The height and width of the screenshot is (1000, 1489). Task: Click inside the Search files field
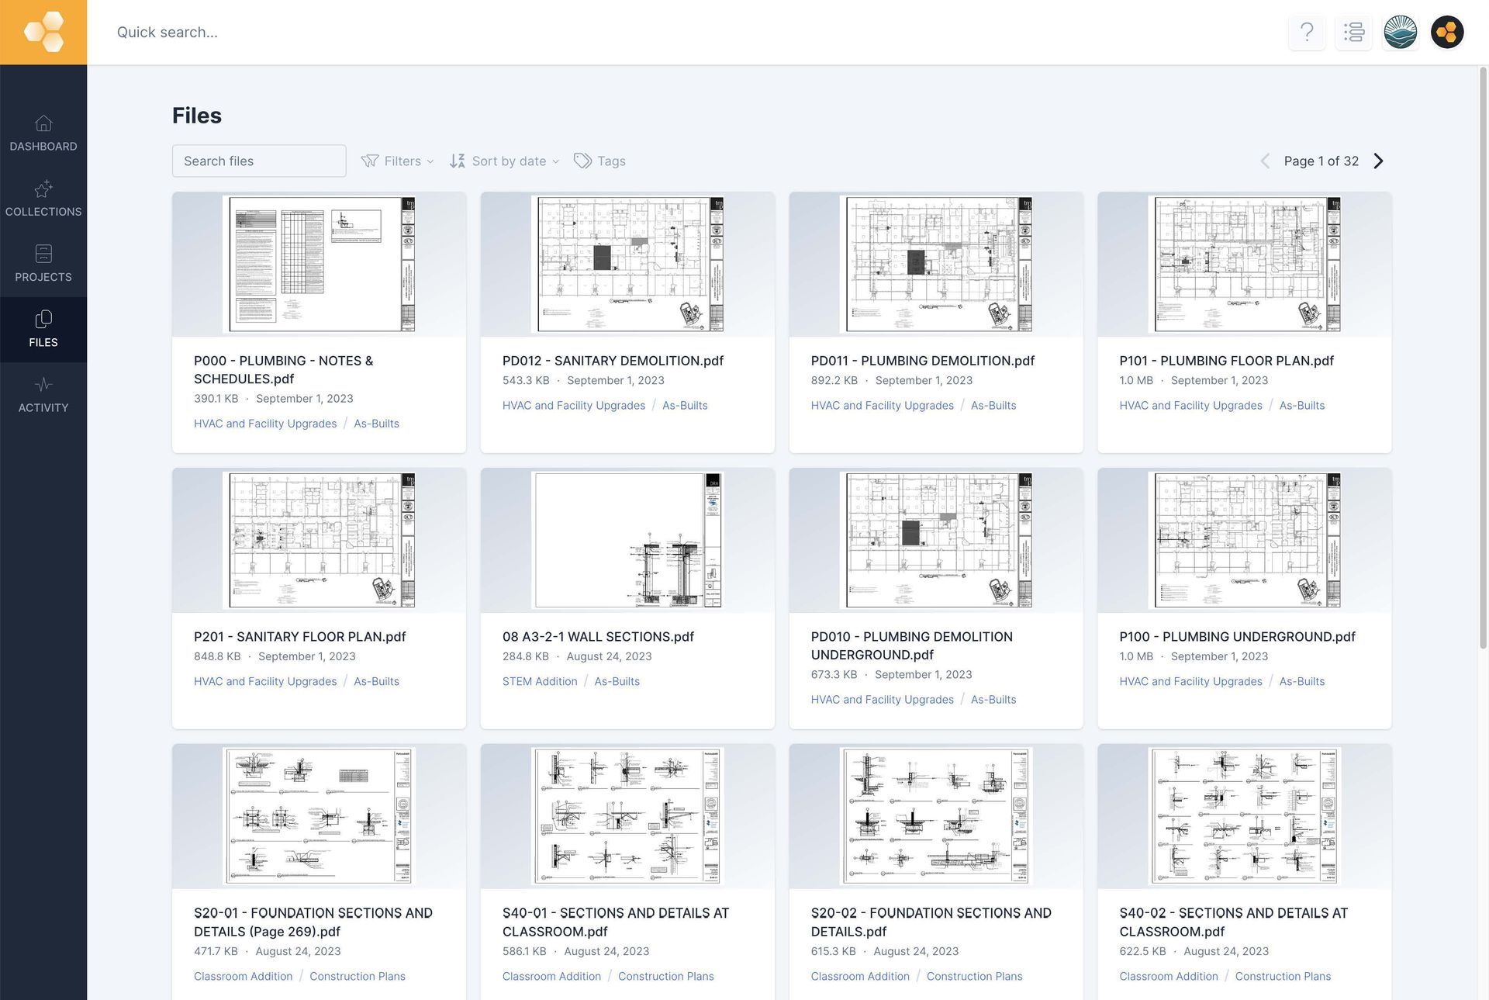[x=259, y=161]
